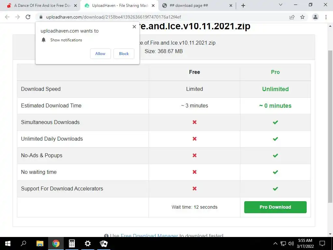Viewport: 333px width, 250px height.
Task: Open the Chrome three-dot menu
Action: pos(326,17)
